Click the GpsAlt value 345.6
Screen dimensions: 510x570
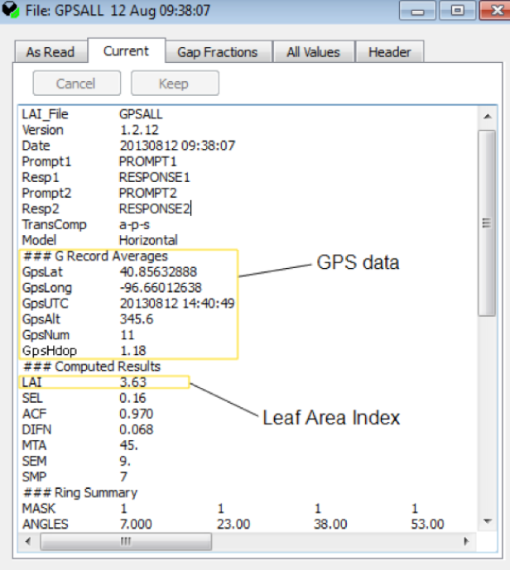point(137,319)
